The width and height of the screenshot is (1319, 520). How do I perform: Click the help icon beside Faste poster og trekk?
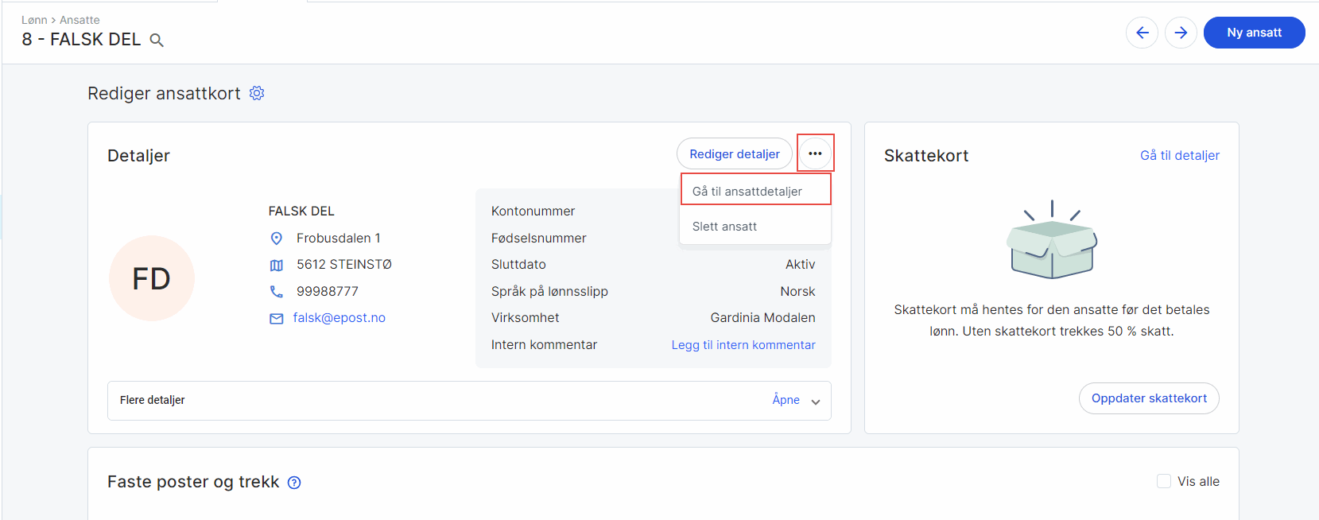click(x=294, y=483)
